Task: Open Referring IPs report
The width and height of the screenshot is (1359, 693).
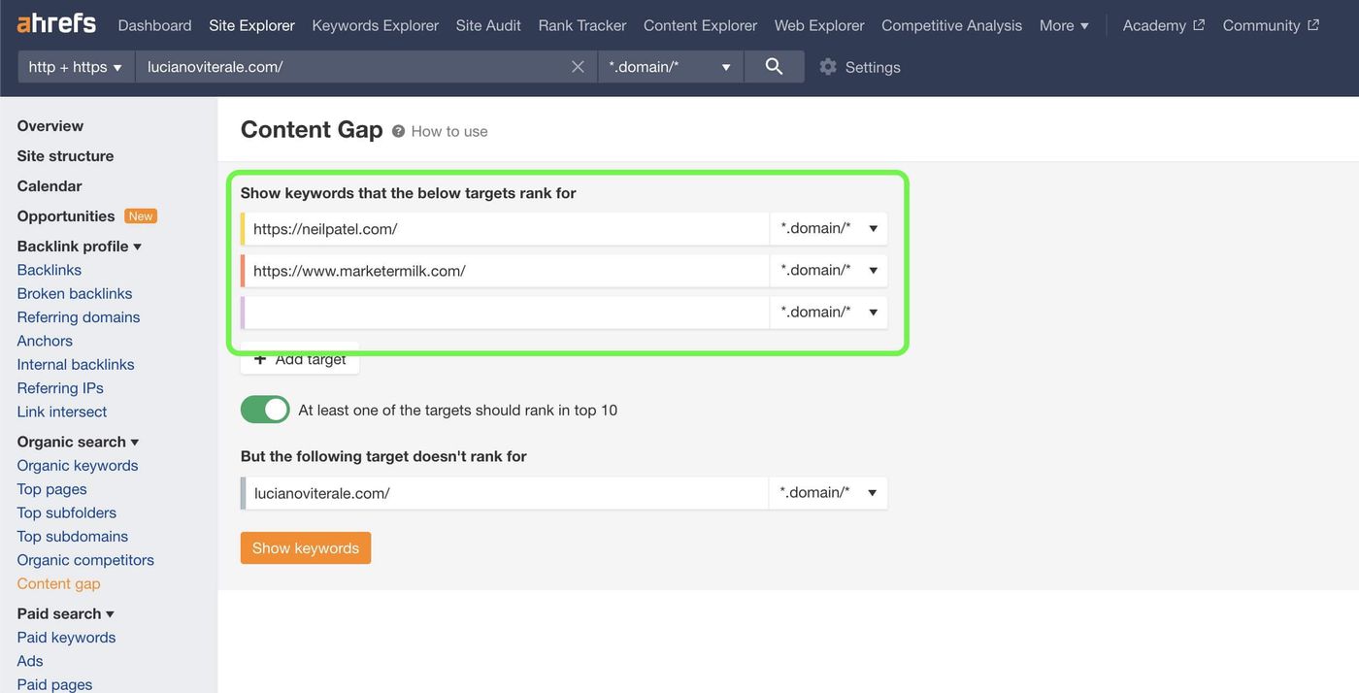Action: 60,388
